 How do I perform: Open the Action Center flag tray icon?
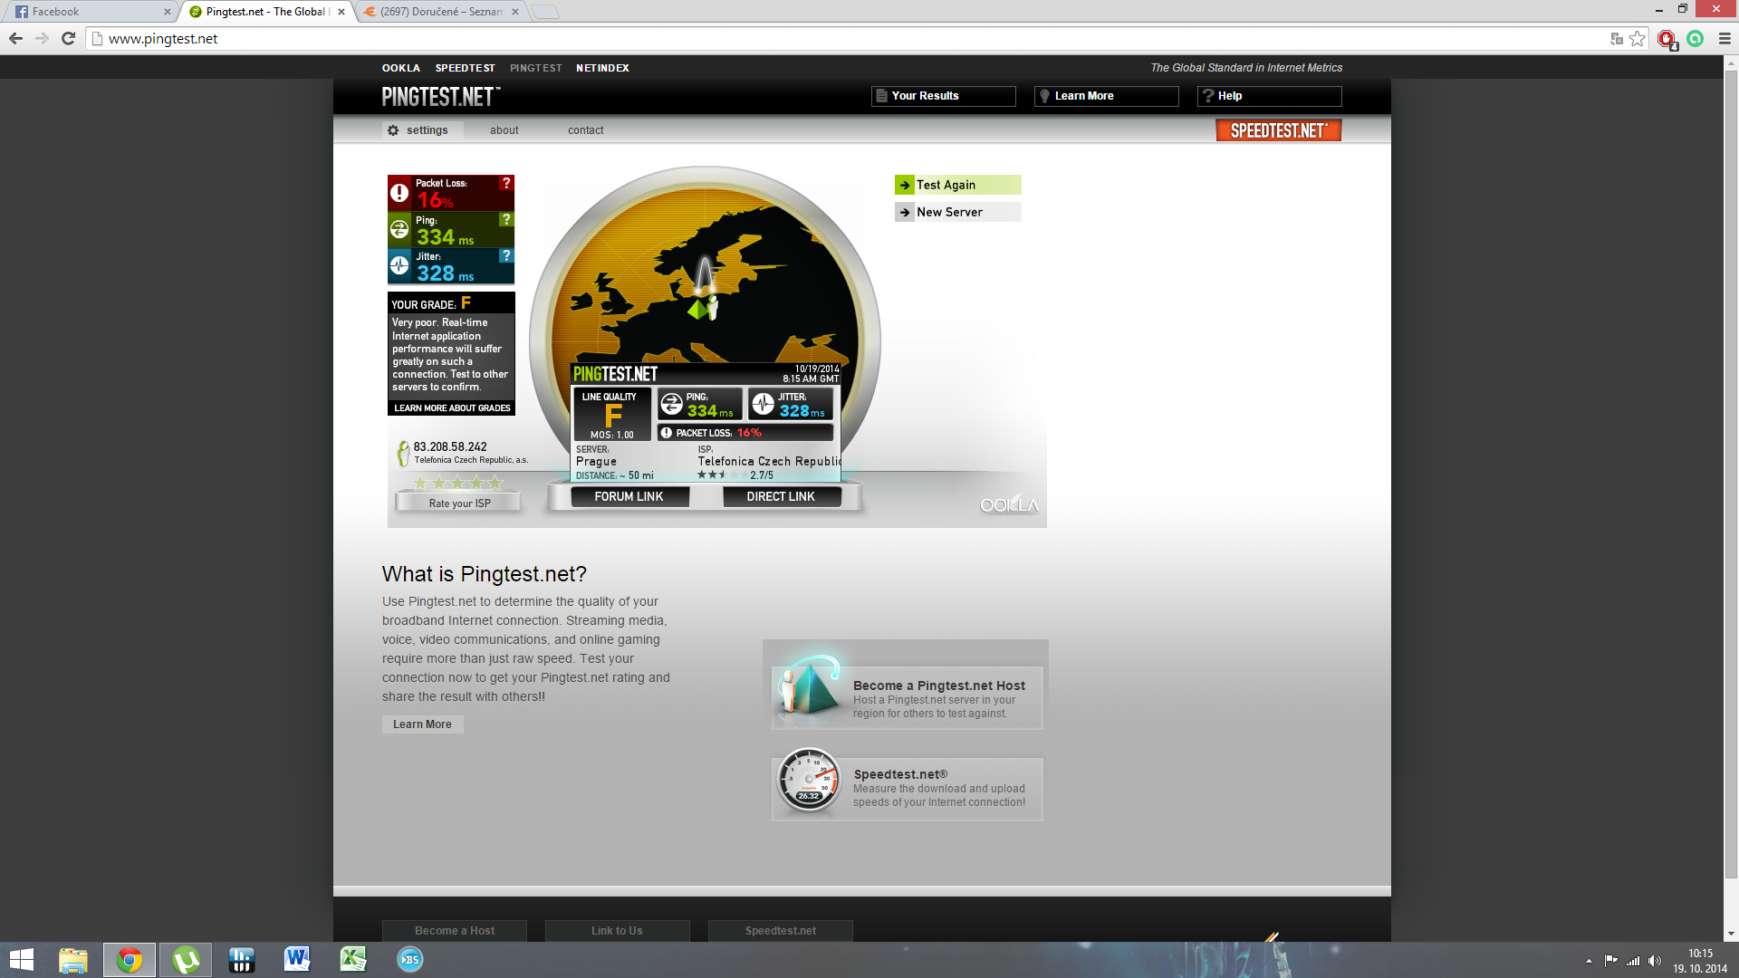[1610, 961]
